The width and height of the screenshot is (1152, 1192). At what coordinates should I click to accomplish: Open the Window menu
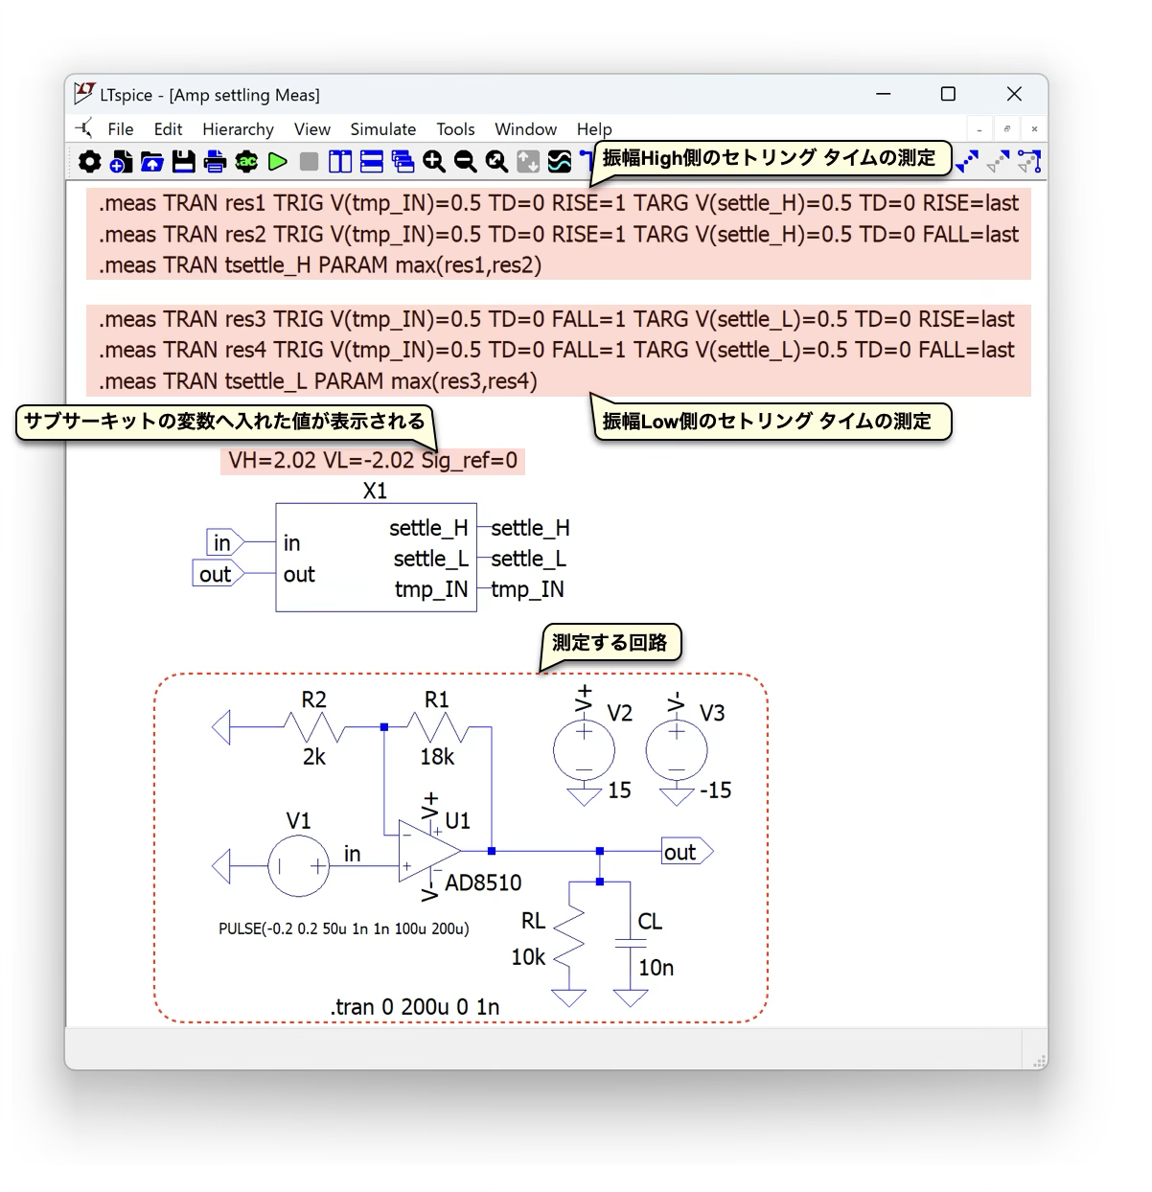[x=525, y=129]
